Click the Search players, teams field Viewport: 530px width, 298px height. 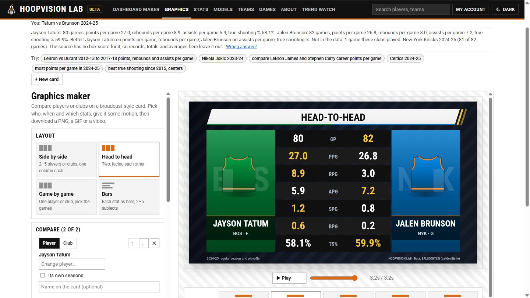click(411, 9)
